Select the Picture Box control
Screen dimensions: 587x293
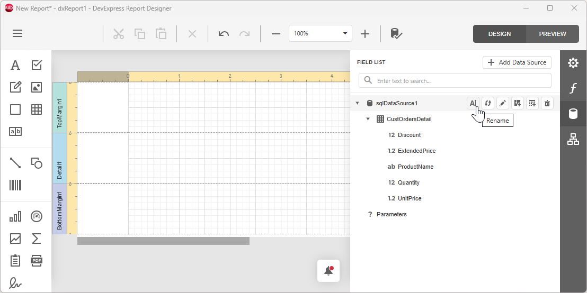(37, 87)
